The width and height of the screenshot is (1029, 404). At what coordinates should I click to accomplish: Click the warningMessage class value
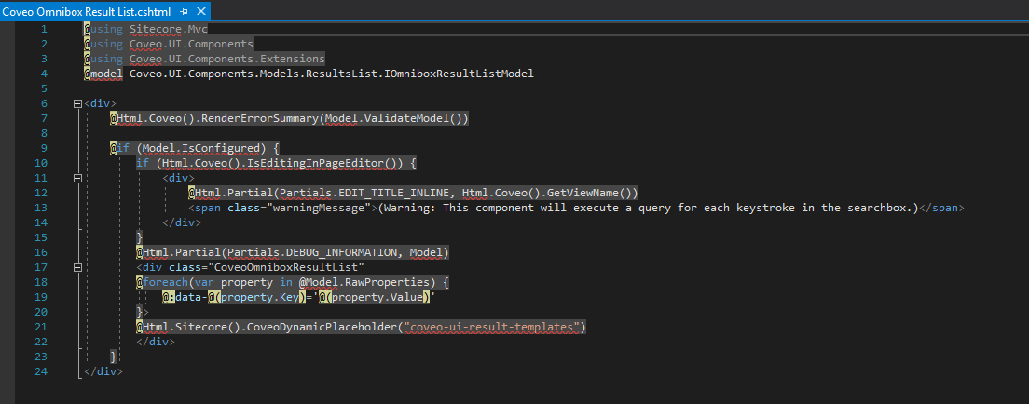coord(318,208)
